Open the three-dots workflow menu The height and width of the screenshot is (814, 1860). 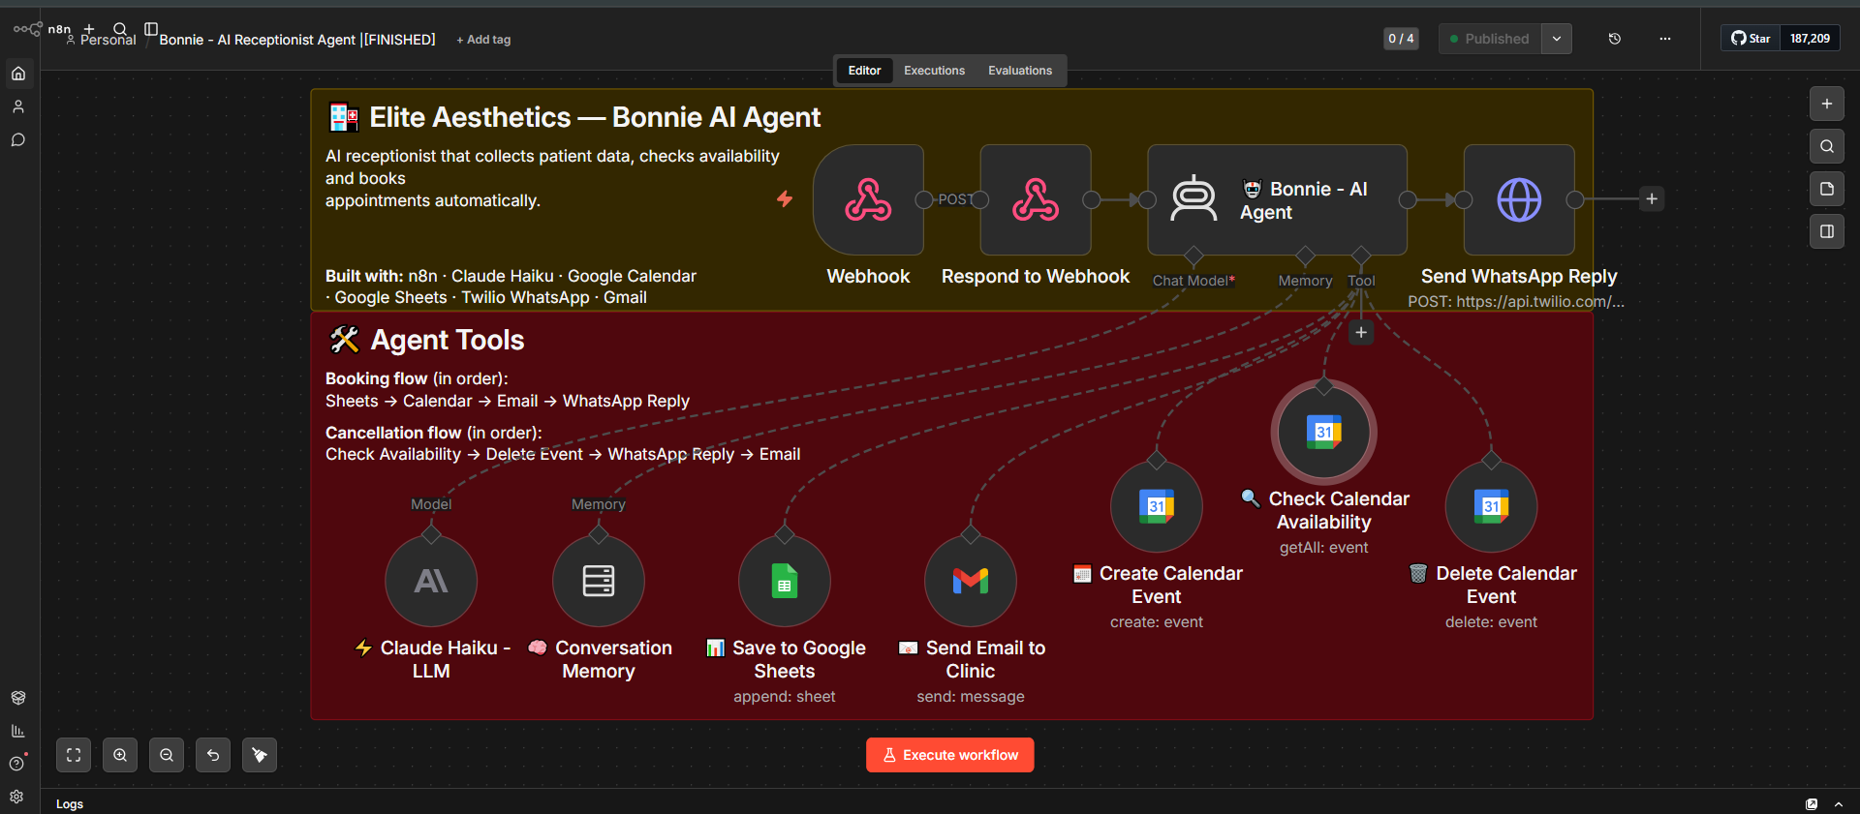point(1665,39)
